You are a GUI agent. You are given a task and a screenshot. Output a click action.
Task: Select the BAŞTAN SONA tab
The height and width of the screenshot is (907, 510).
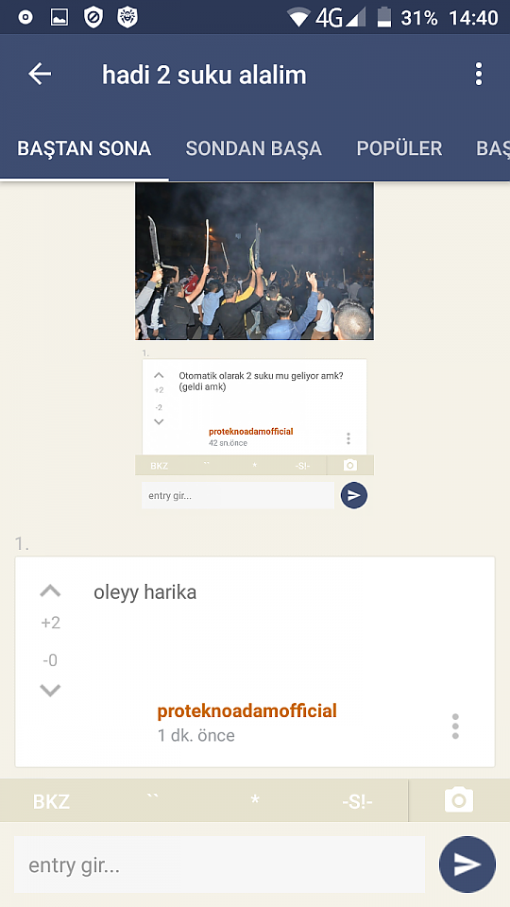84,148
